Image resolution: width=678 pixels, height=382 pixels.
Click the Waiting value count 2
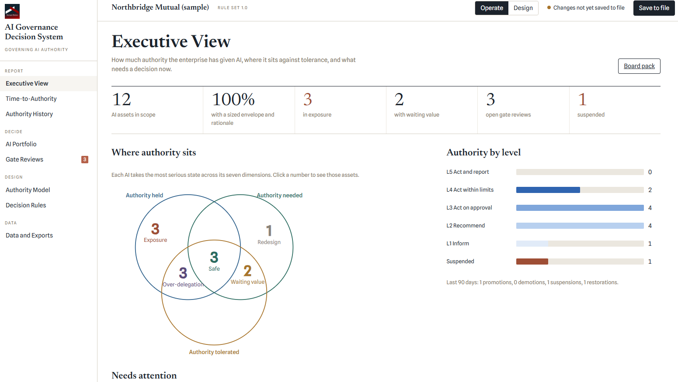click(x=247, y=271)
